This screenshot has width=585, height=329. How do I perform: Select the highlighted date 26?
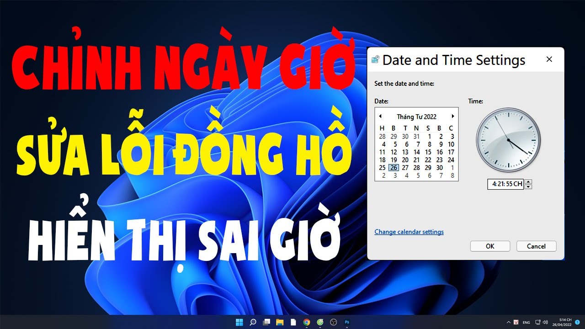tap(394, 168)
